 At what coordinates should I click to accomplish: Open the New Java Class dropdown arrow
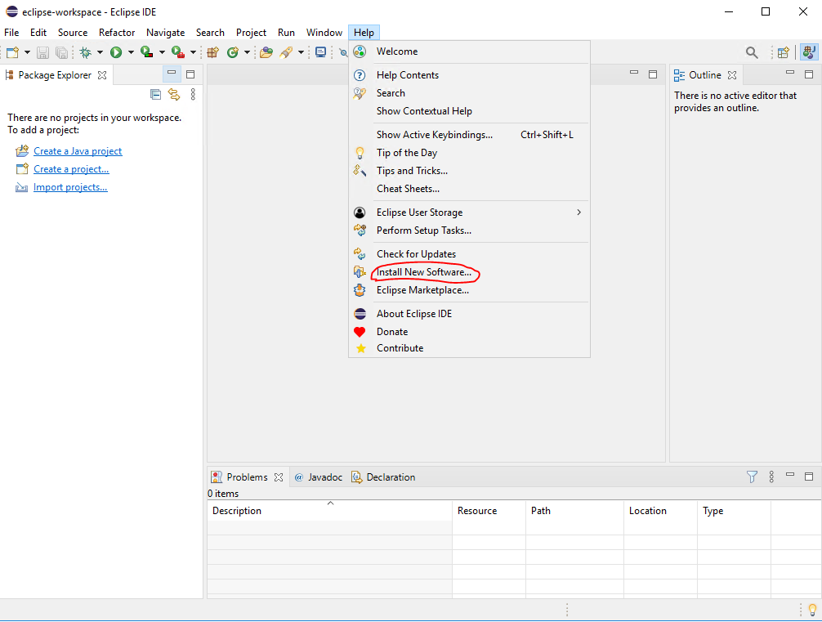tap(247, 52)
